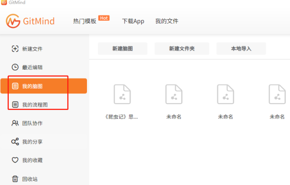
Task: Select 我的脑图 in the sidebar
Action: (x=43, y=86)
